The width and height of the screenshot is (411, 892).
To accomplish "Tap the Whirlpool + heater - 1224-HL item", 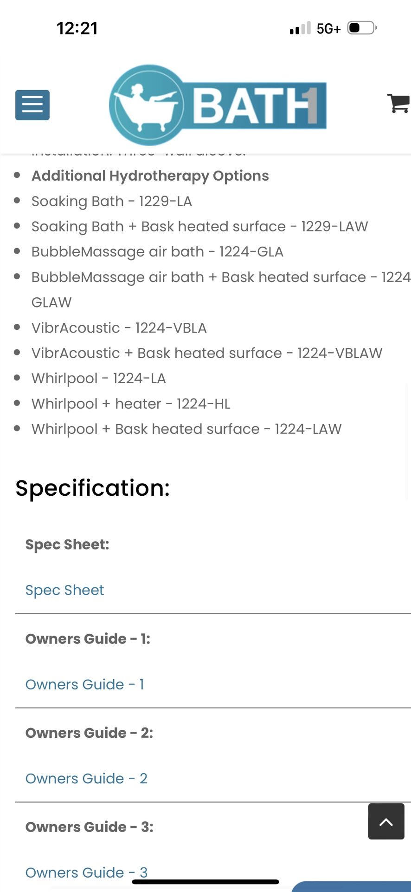I will 131,404.
